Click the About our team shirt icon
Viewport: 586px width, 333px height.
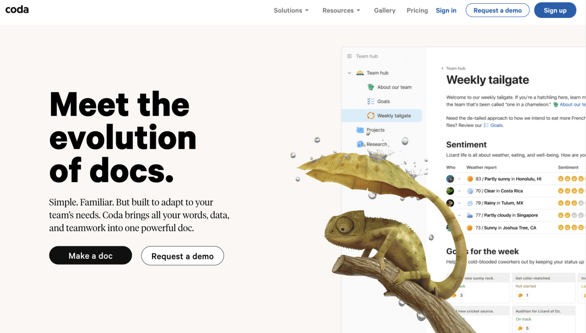pos(371,87)
